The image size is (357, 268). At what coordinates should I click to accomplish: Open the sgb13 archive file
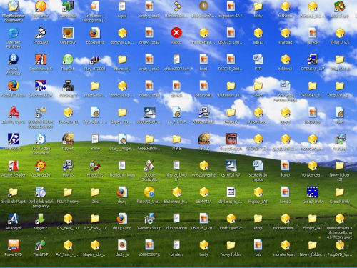point(258,33)
